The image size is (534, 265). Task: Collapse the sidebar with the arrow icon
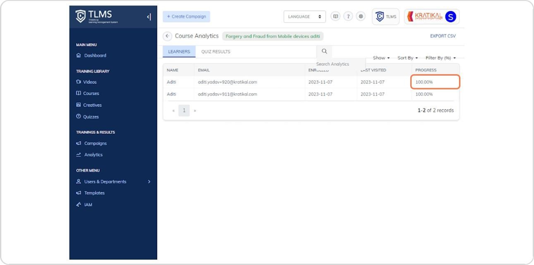[149, 17]
